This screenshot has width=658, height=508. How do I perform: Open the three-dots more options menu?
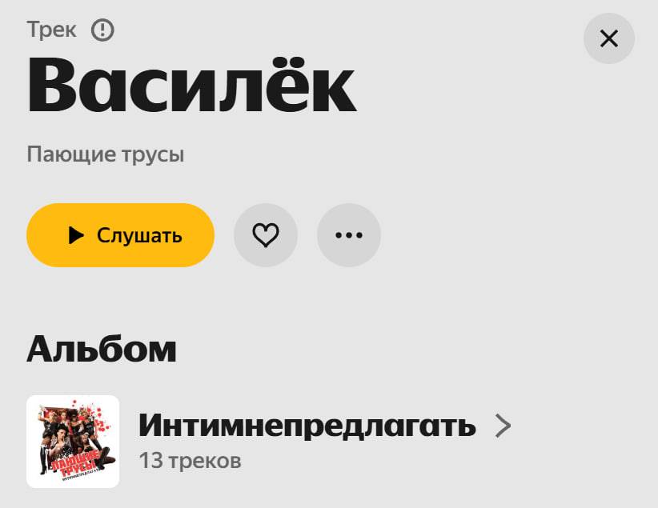pyautogui.click(x=349, y=235)
